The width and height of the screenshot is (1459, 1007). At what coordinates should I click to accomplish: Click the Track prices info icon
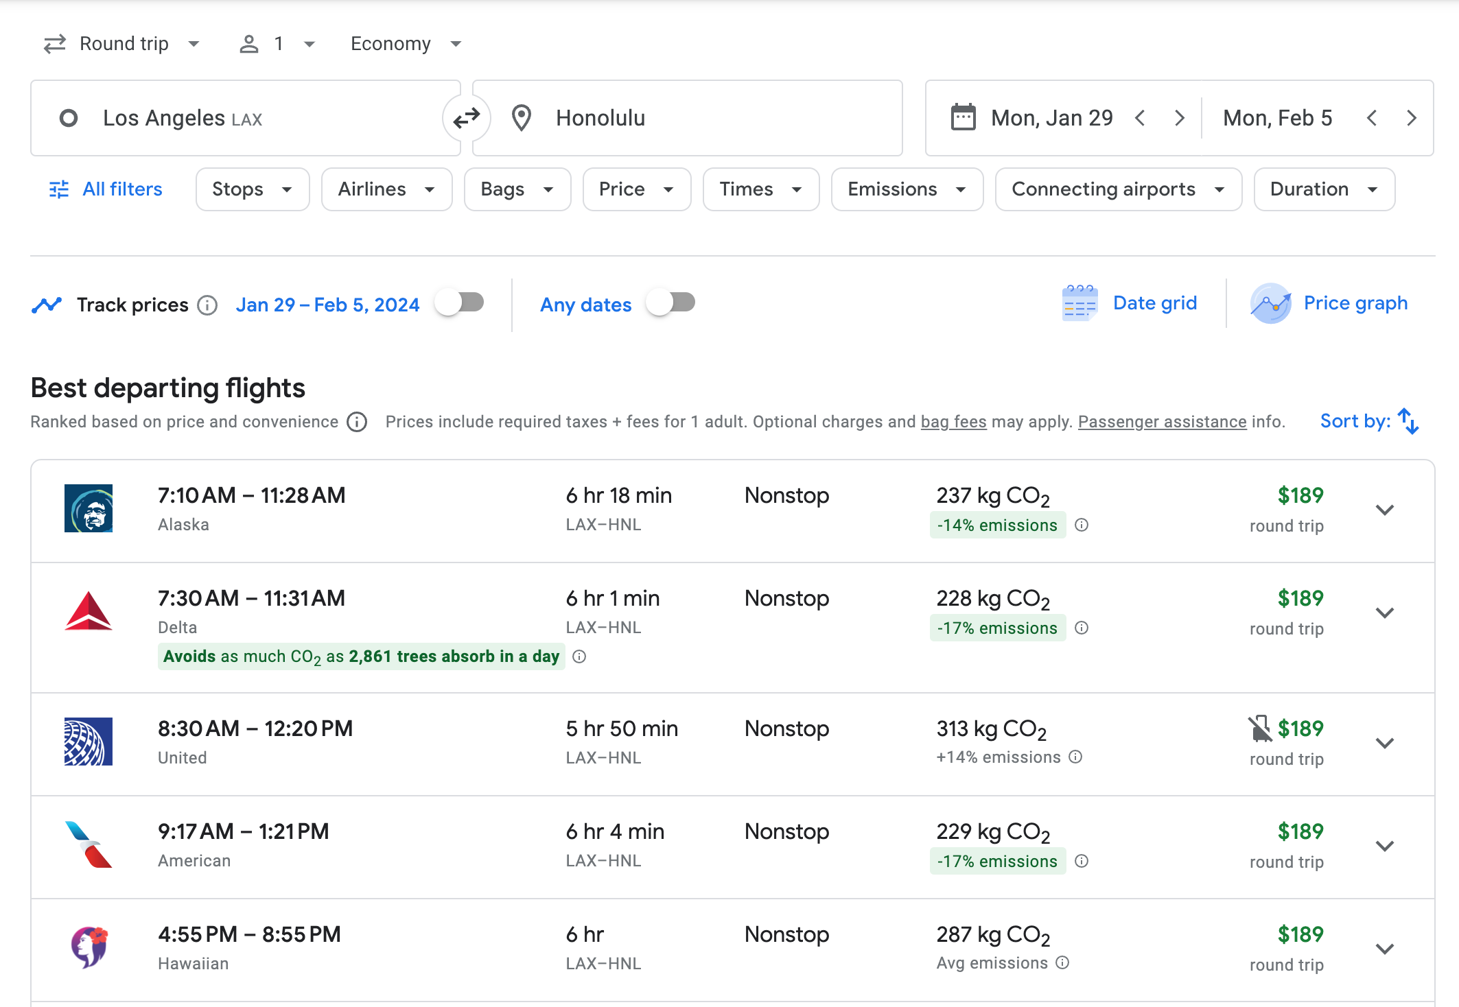pos(207,305)
